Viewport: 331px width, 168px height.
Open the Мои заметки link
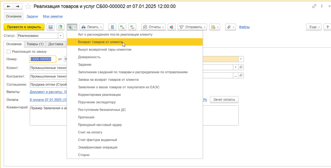[53, 16]
